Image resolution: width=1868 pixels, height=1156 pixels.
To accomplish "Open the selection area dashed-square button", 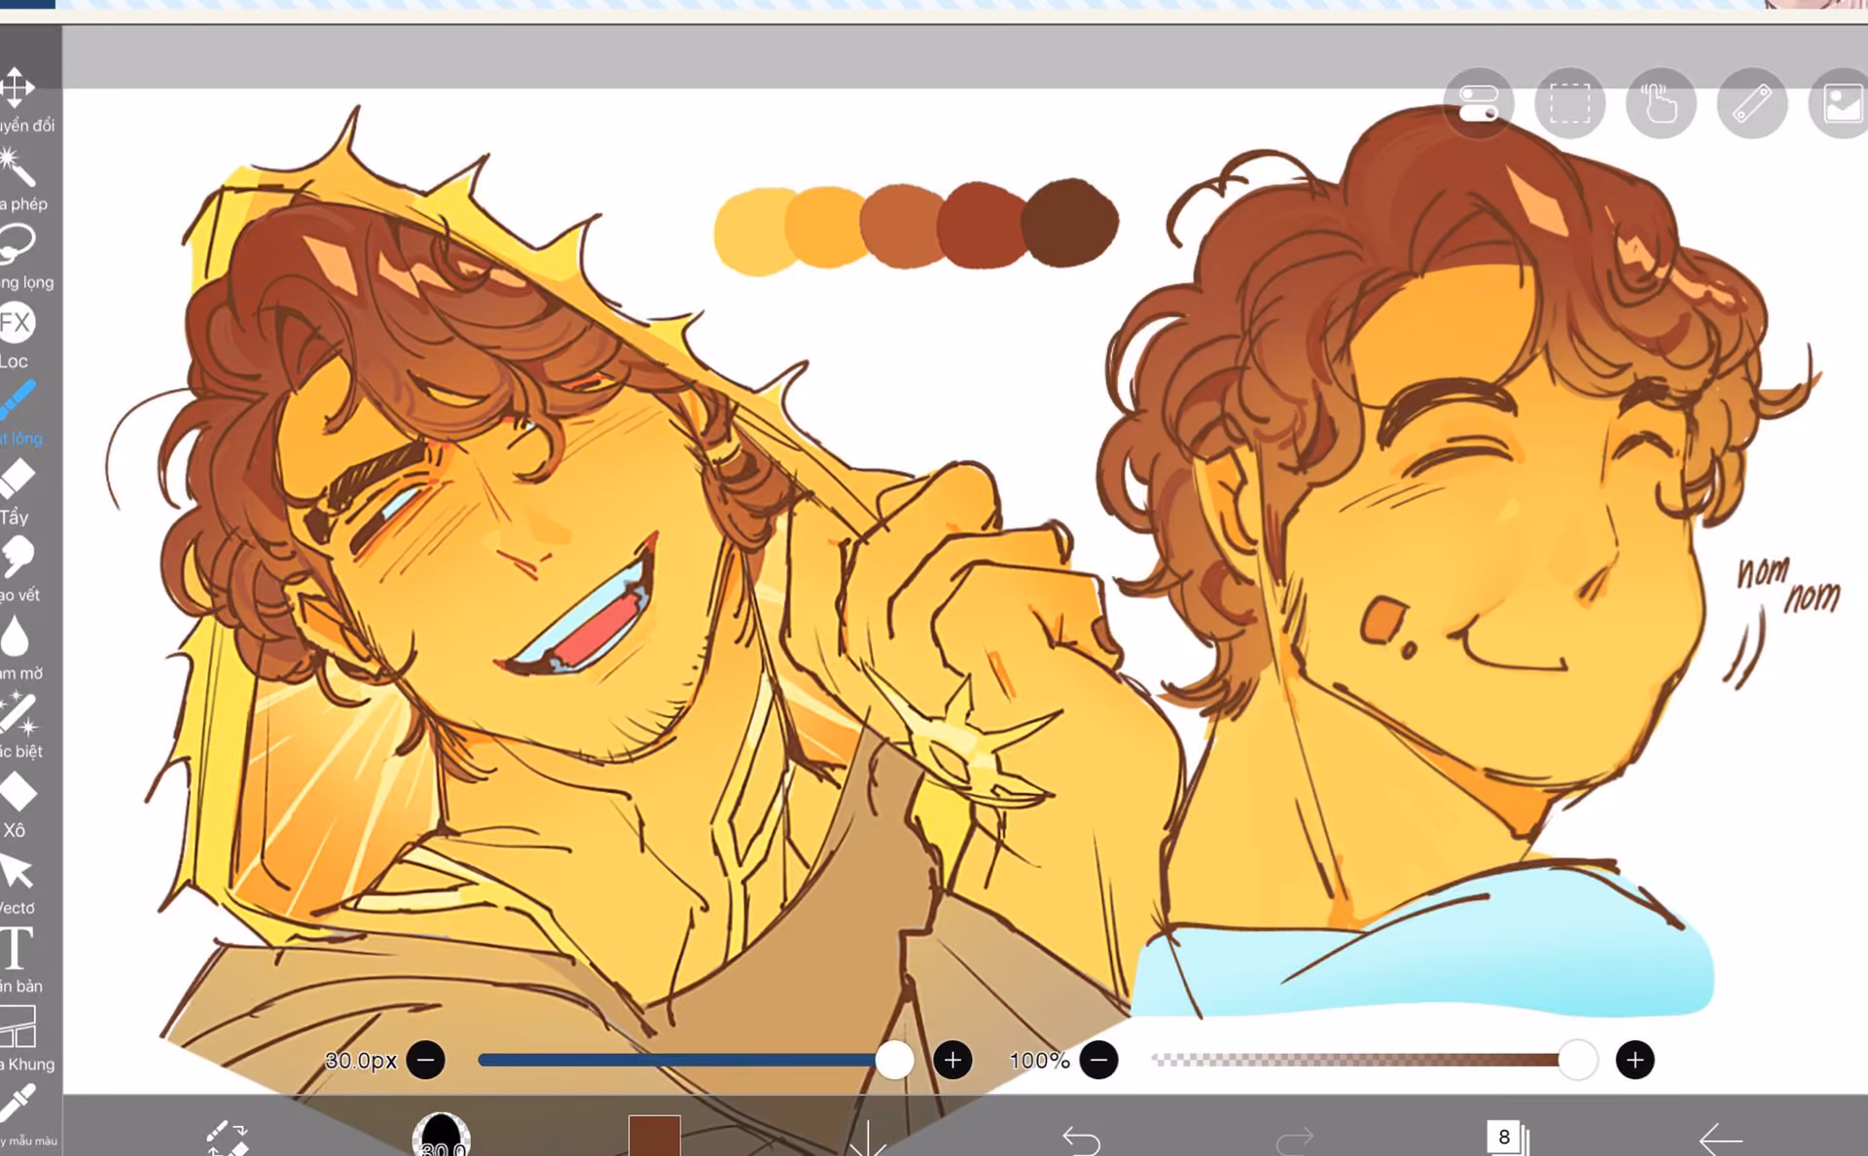I will [1570, 103].
